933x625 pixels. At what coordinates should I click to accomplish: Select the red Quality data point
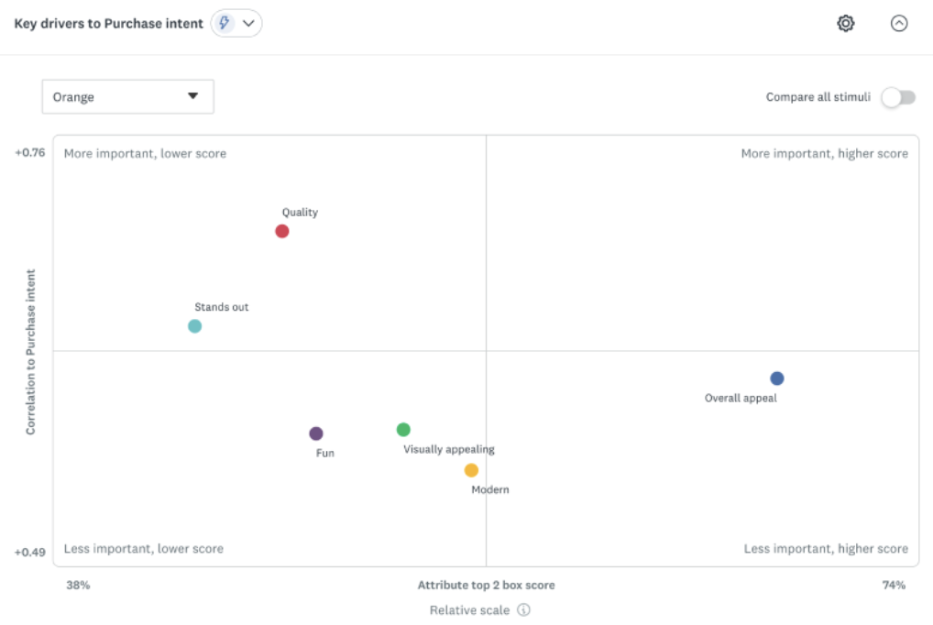(282, 231)
